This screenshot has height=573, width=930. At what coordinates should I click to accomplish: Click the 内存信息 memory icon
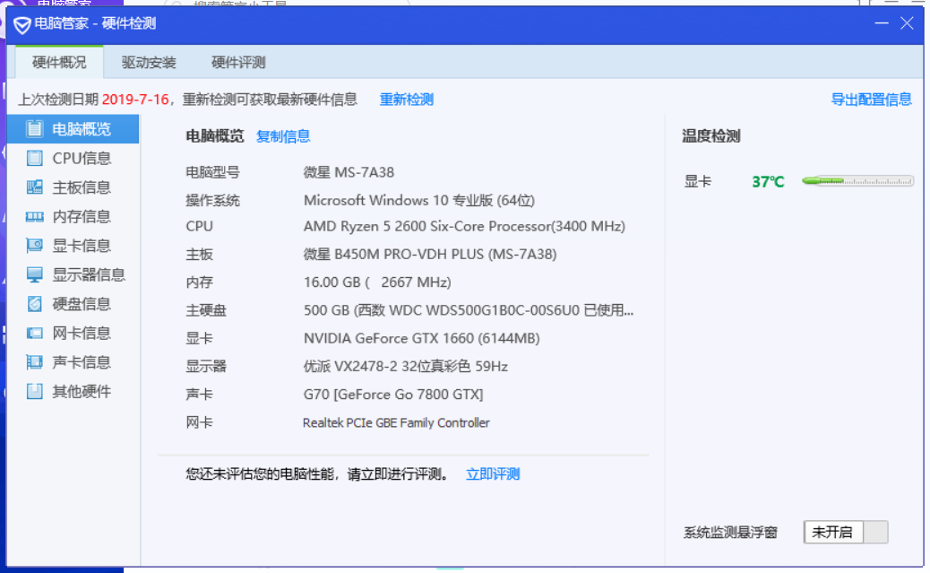click(x=34, y=217)
